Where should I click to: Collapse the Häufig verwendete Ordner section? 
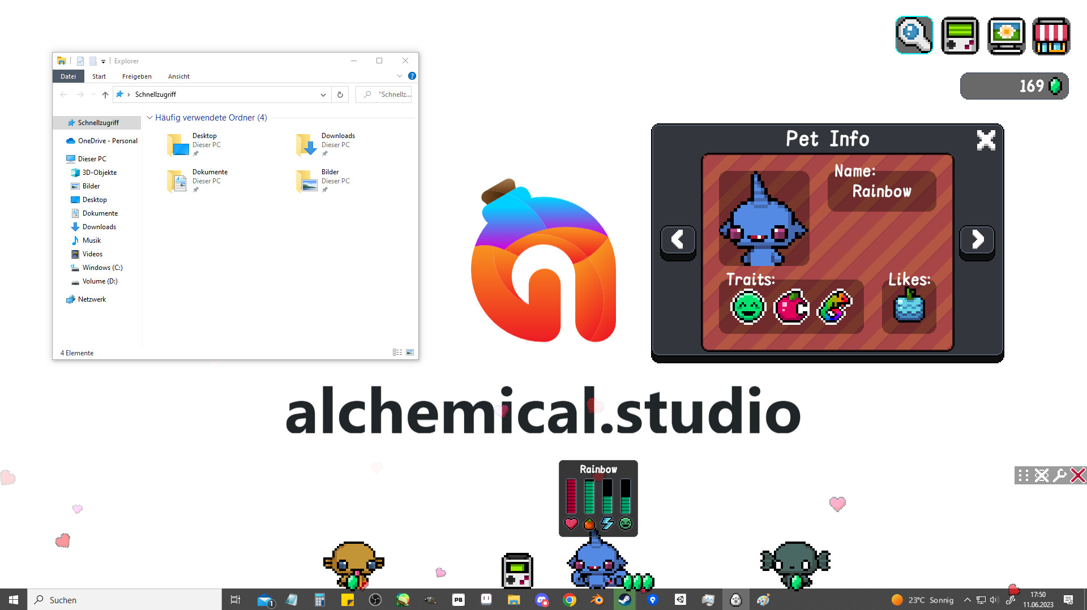(149, 118)
